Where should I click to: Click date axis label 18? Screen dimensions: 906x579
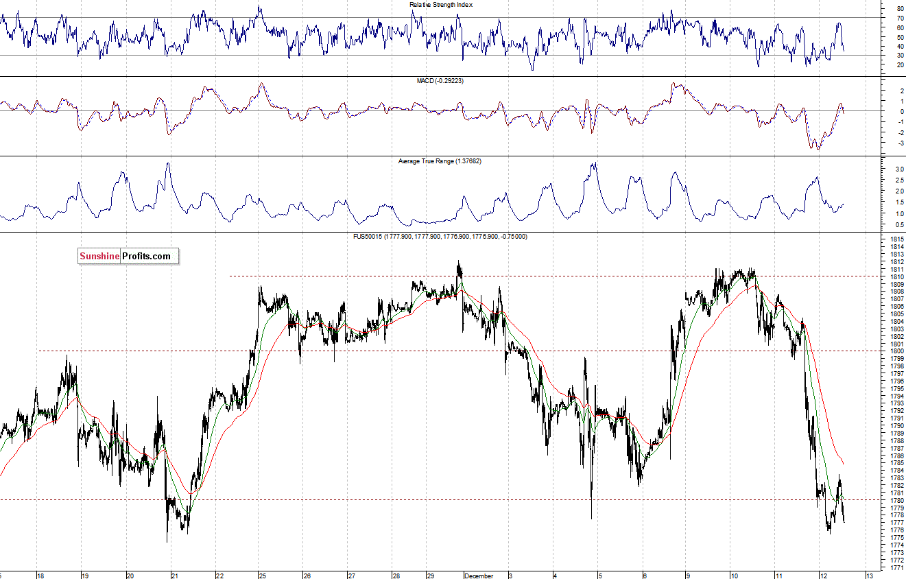[x=40, y=576]
